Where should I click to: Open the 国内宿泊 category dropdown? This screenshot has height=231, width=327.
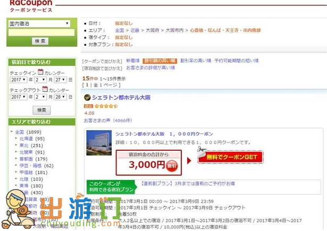pyautogui.click(x=39, y=23)
